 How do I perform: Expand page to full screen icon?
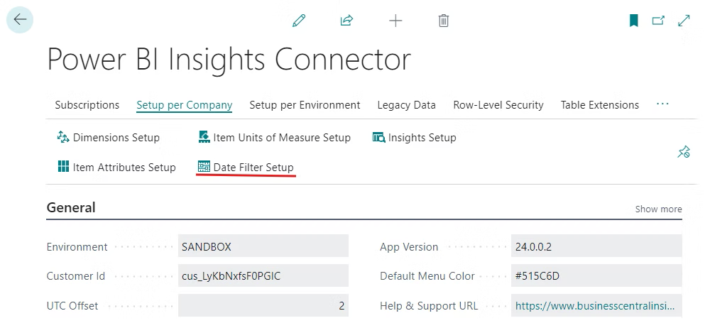(684, 21)
